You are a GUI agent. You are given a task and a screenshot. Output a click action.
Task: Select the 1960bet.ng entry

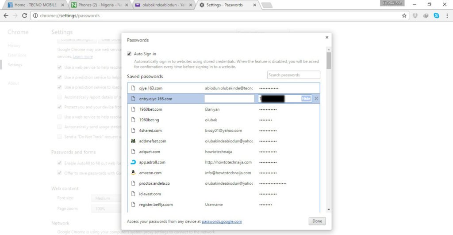(x=223, y=120)
